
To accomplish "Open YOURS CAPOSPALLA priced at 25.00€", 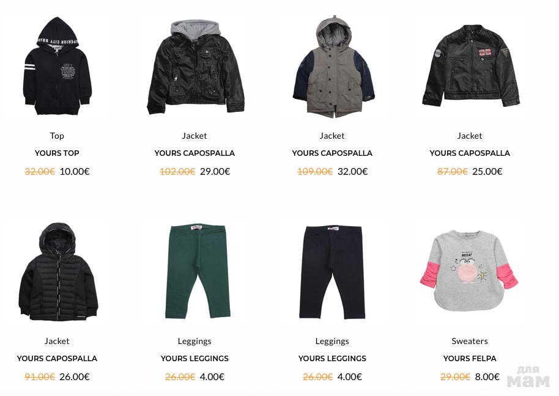I will tap(470, 153).
